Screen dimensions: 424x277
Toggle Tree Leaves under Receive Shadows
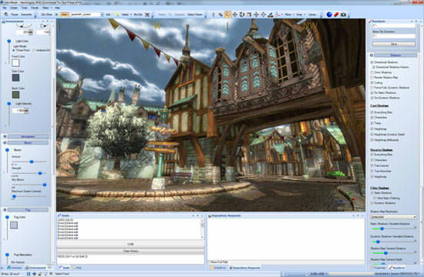pos(372,165)
